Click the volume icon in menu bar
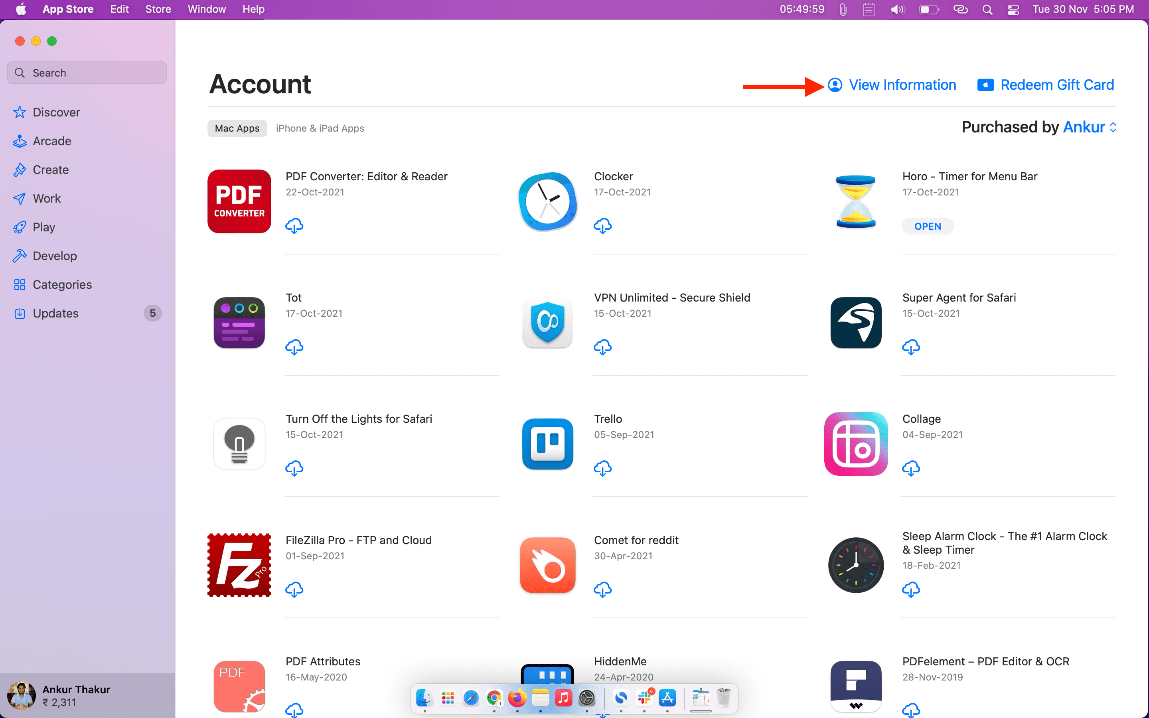The height and width of the screenshot is (718, 1149). [897, 9]
